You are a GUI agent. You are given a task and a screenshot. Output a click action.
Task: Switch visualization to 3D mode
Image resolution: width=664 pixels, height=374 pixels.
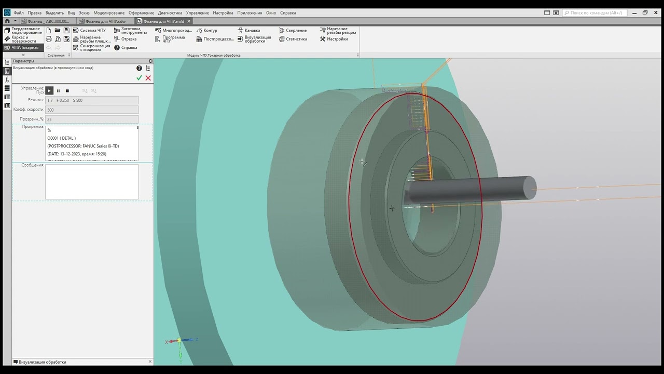85,90
